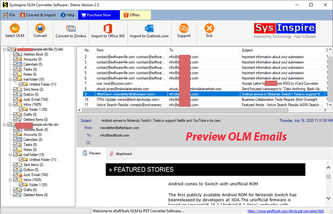
Task: Toggle the second Deleted Items (0) checkbox
Action: [x=15, y=195]
